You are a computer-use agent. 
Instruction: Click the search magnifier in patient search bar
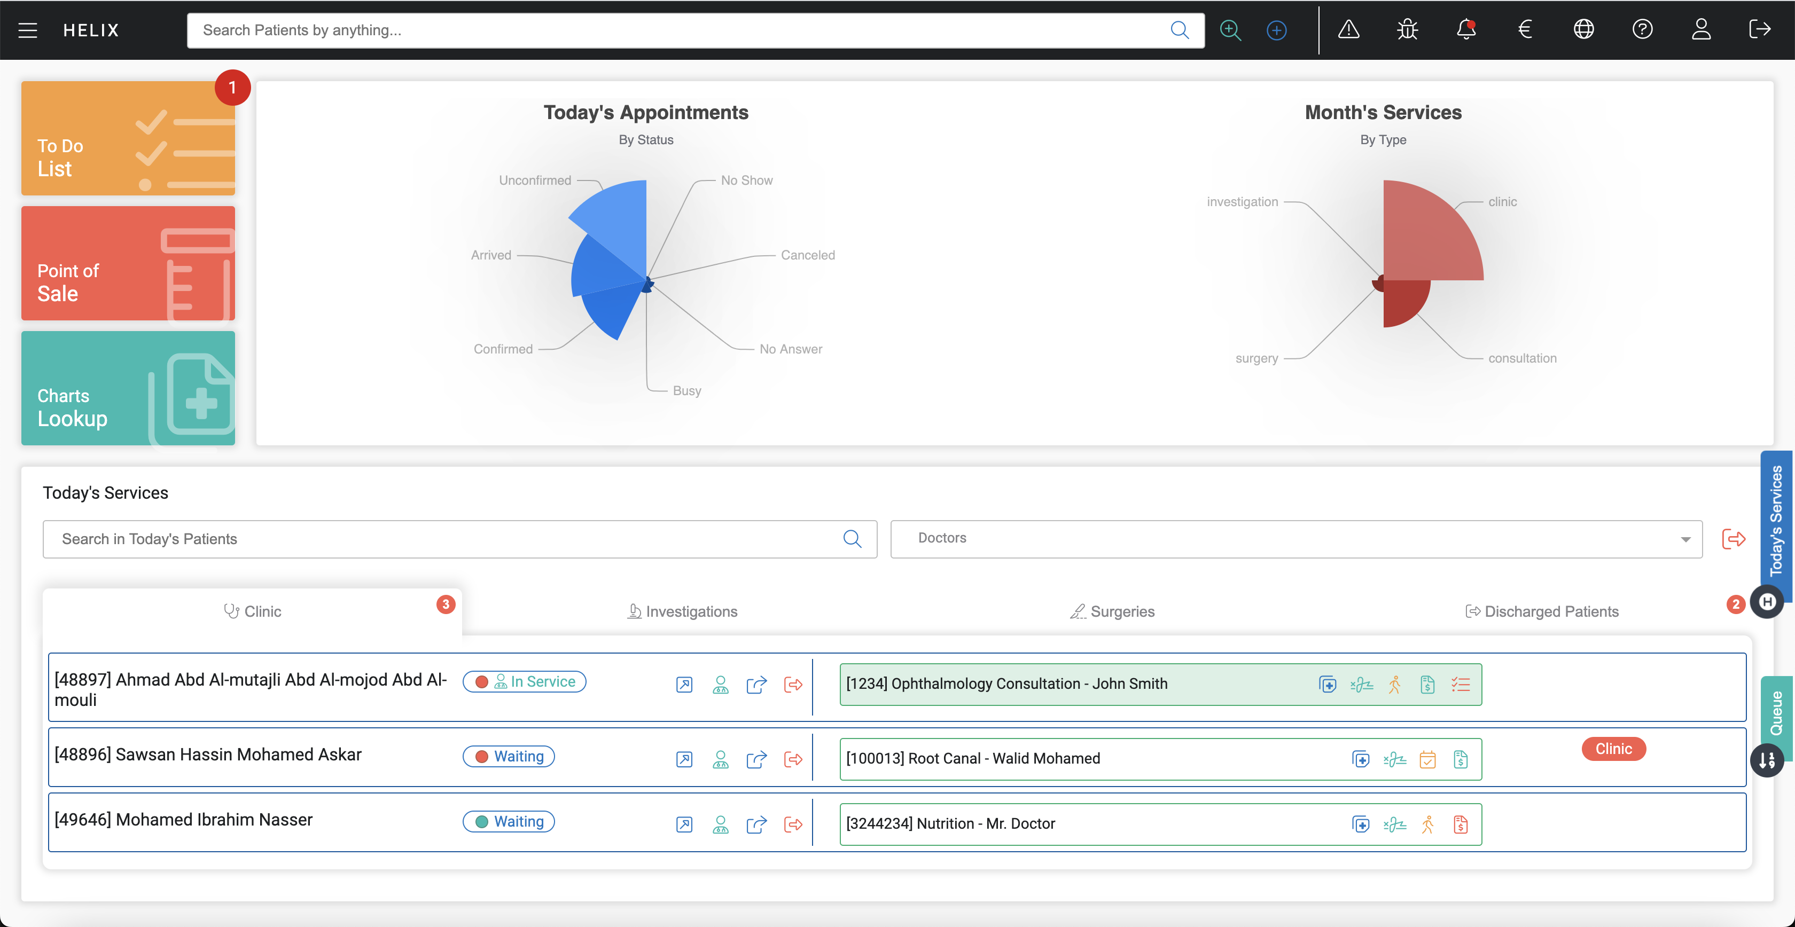(x=1179, y=30)
